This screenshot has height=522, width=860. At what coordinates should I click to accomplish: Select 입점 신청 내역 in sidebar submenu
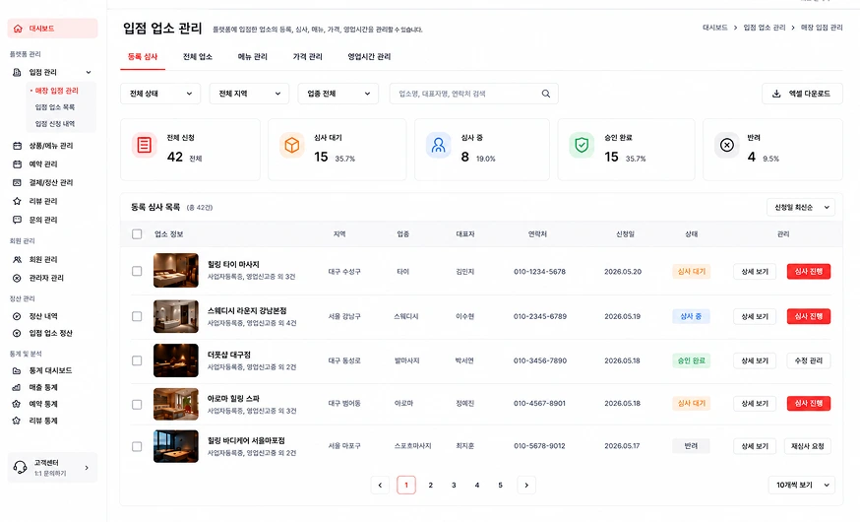tap(55, 124)
